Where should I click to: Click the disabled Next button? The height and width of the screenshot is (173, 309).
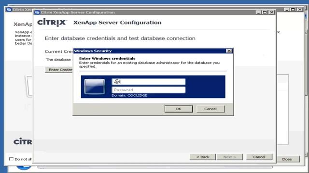230,157
